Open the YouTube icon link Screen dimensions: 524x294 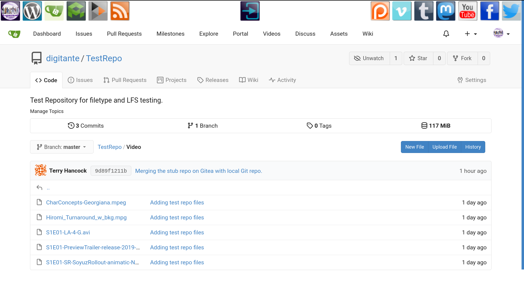[468, 11]
